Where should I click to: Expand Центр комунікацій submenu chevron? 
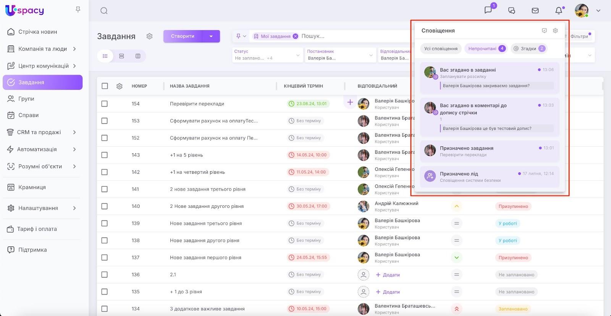point(74,66)
